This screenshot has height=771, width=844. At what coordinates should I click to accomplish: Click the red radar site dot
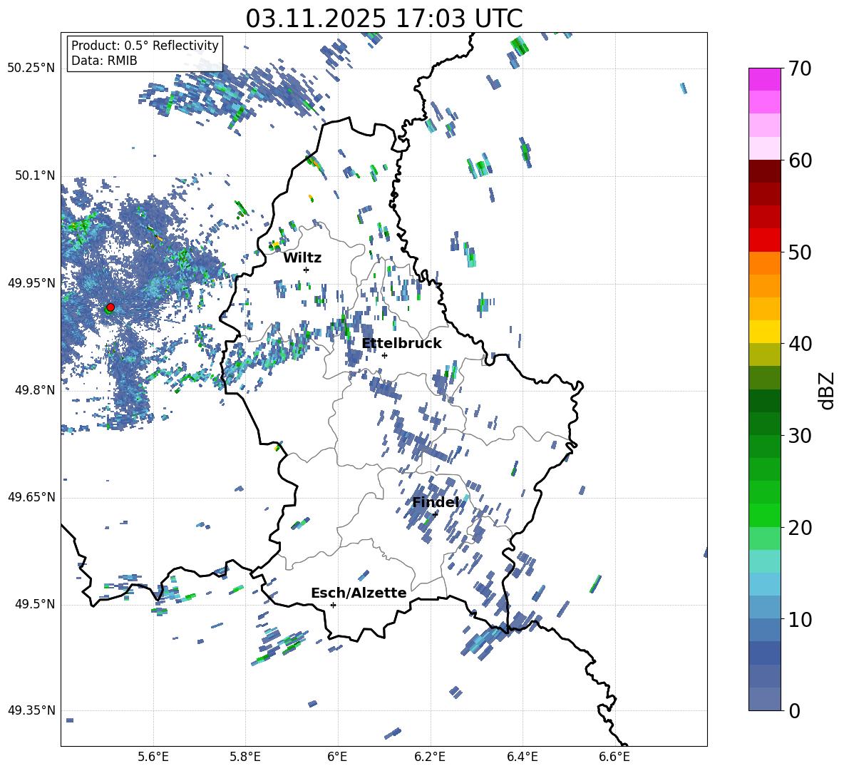pyautogui.click(x=110, y=307)
